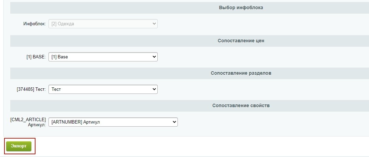Click the [CML2_ARTICLE] Артикул: field label
Viewport: 369px width, 157px height.
tap(28, 122)
